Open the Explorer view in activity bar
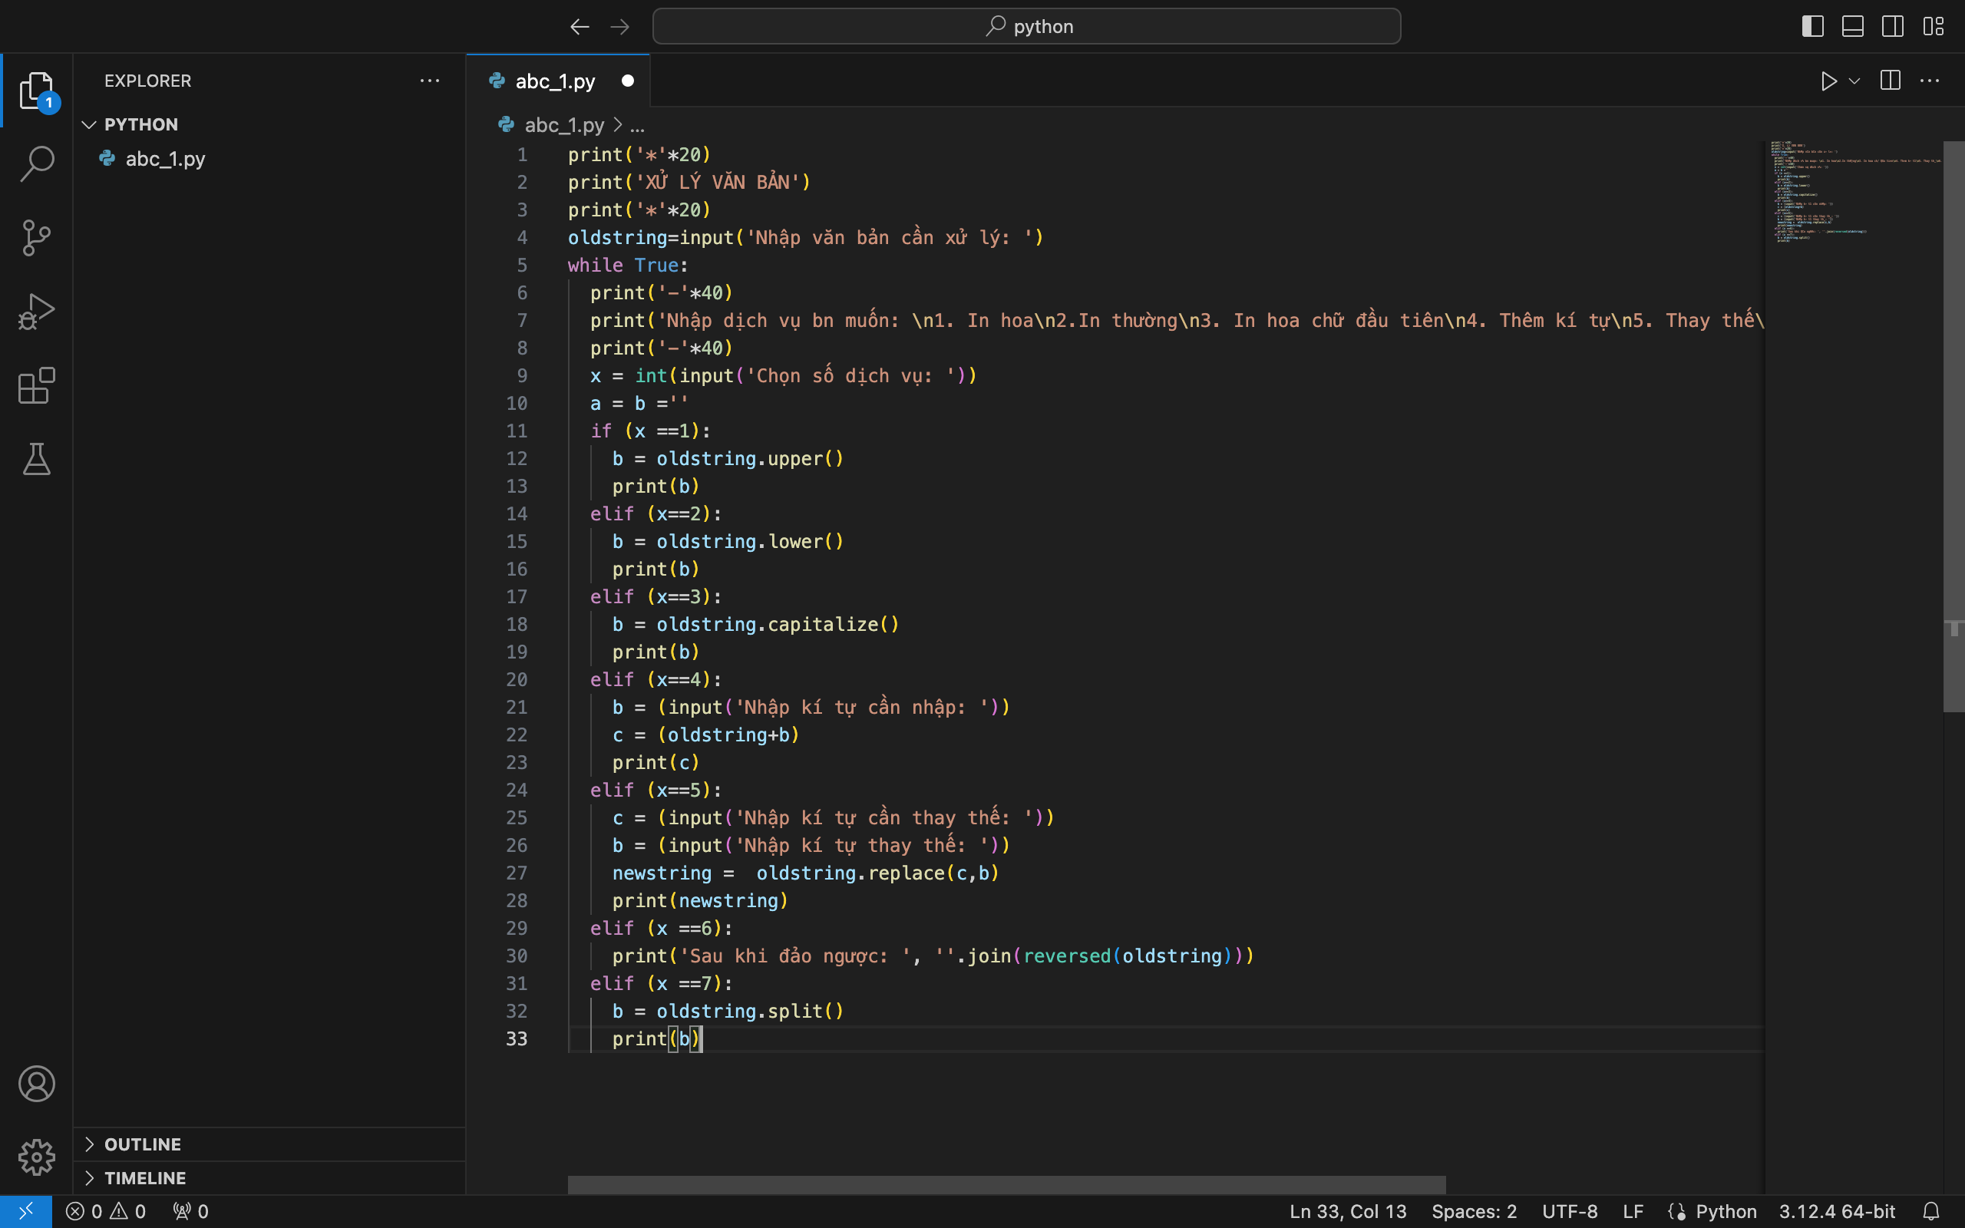Viewport: 1965px width, 1228px height. tap(37, 90)
